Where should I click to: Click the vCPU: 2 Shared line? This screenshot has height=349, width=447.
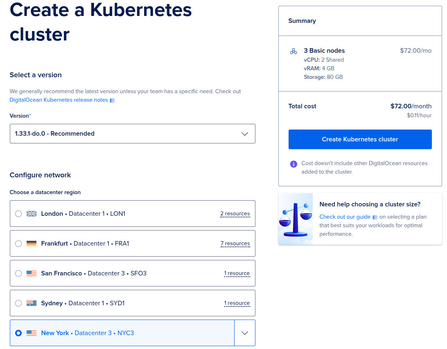(x=324, y=60)
